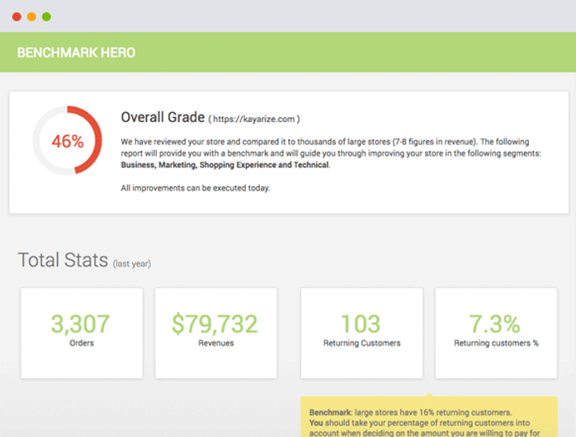Click the 46% overall grade progress ring
The width and height of the screenshot is (576, 437).
point(67,140)
